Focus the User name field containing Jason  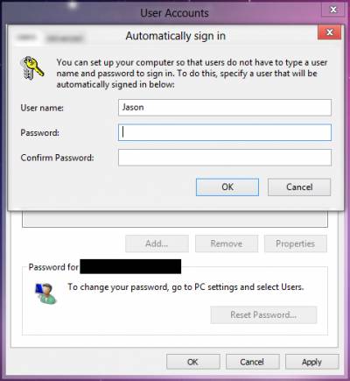pyautogui.click(x=225, y=108)
